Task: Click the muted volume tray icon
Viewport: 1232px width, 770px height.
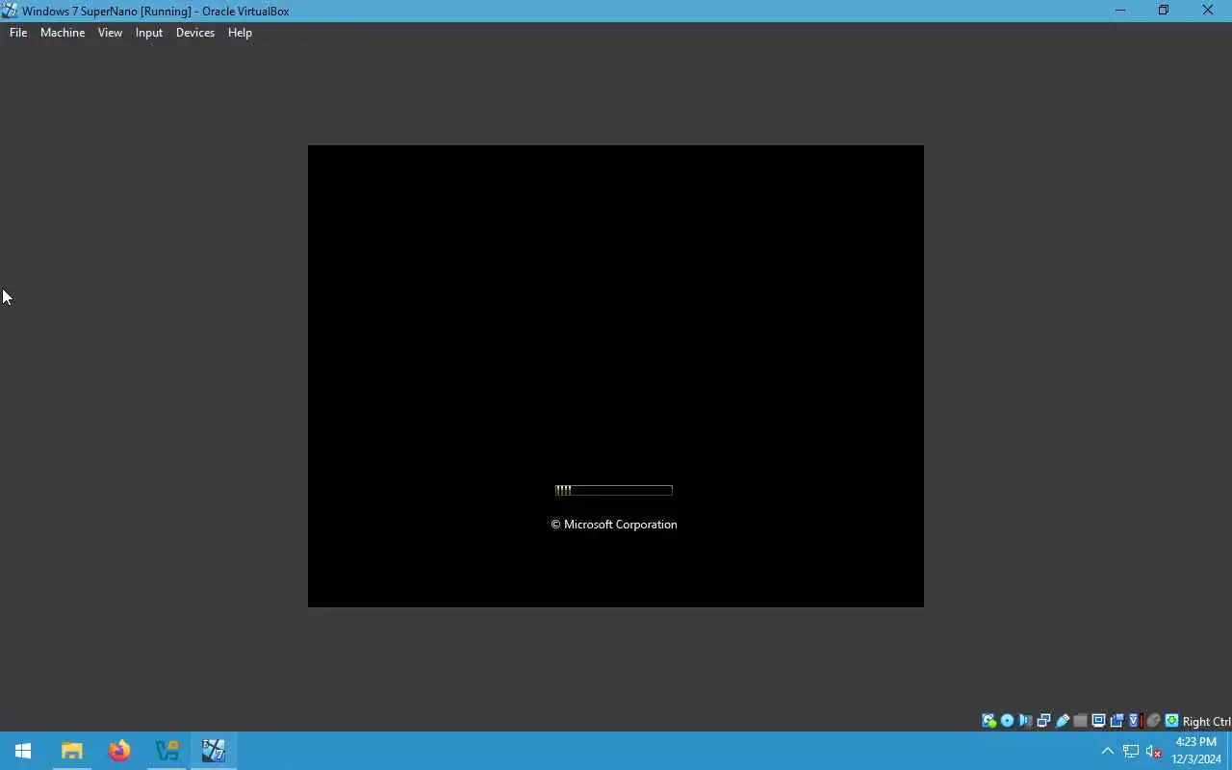Action: pos(1154,751)
